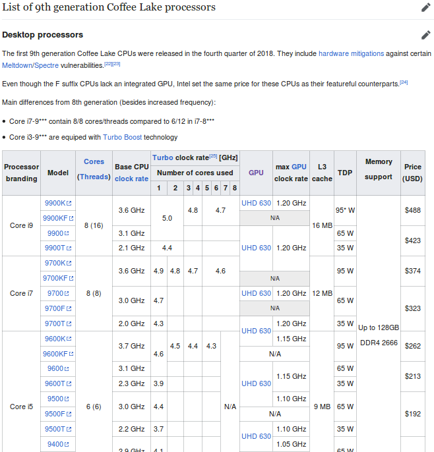Follow the Turbo Boost link
The height and width of the screenshot is (452, 434).
coord(122,137)
